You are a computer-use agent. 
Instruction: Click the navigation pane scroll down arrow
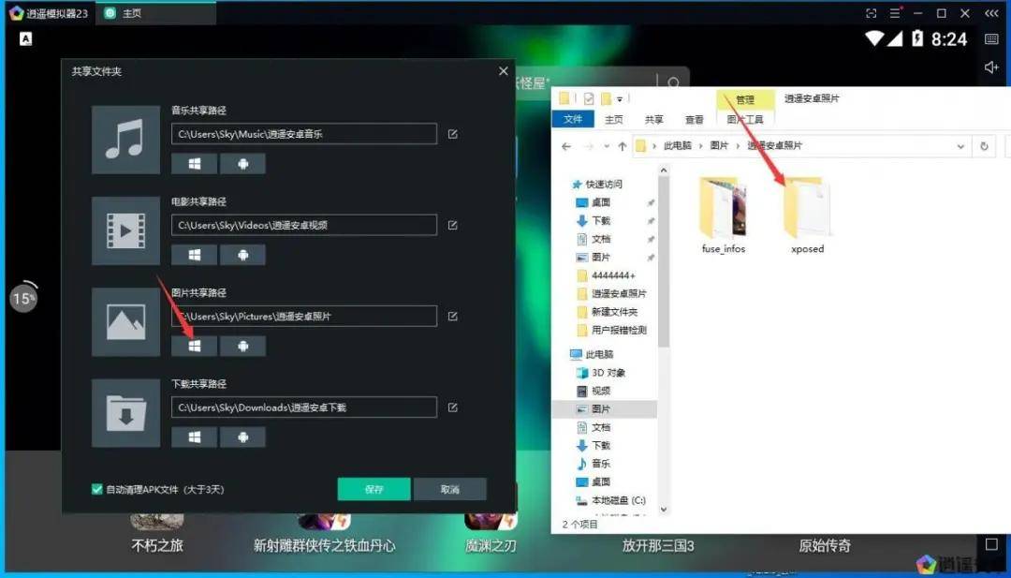click(664, 510)
